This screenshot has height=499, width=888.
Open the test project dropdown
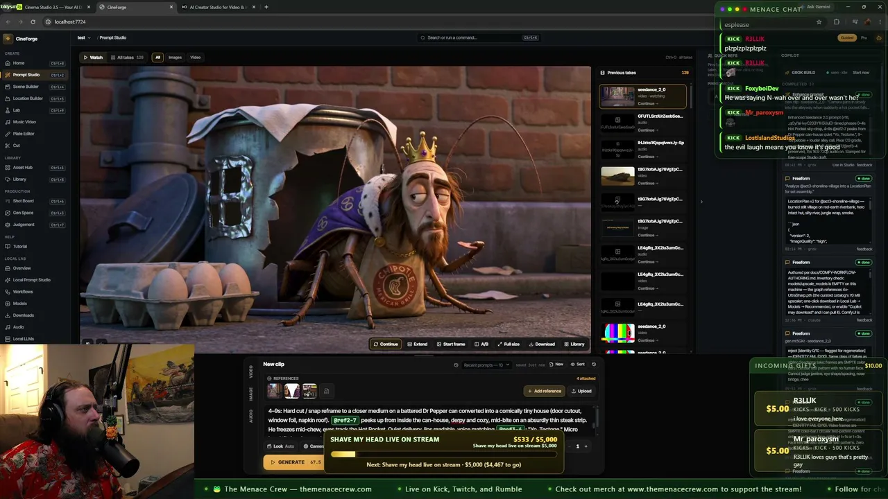[x=83, y=37]
